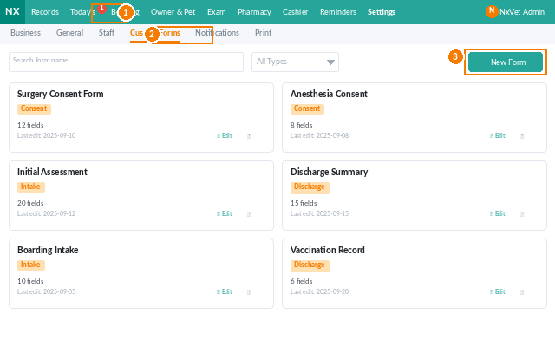Navigate to Pharmacy
This screenshot has height=347, width=555.
pos(254,12)
